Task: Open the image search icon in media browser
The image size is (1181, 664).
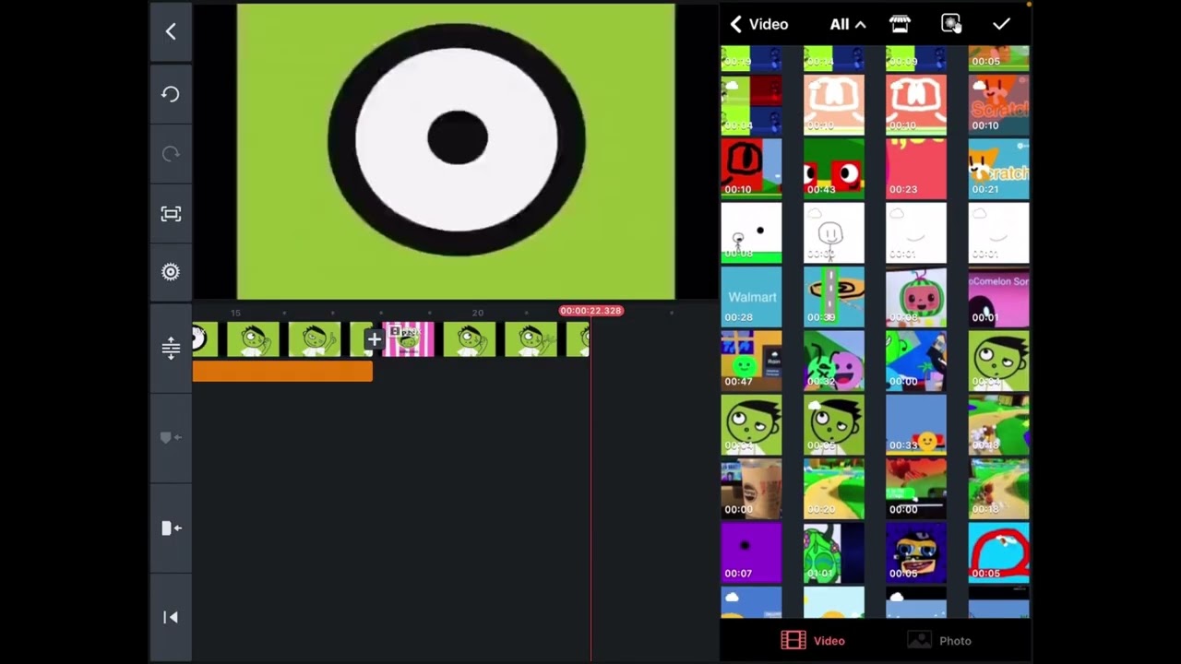Action: tap(951, 24)
